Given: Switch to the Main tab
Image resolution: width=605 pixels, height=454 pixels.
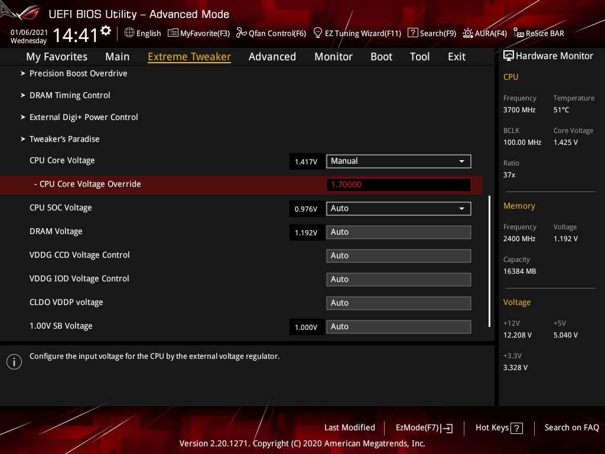Looking at the screenshot, I should point(118,57).
